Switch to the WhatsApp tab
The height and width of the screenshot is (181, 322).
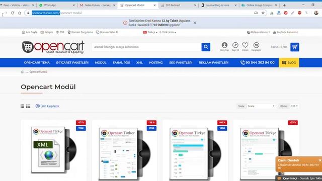point(54,5)
